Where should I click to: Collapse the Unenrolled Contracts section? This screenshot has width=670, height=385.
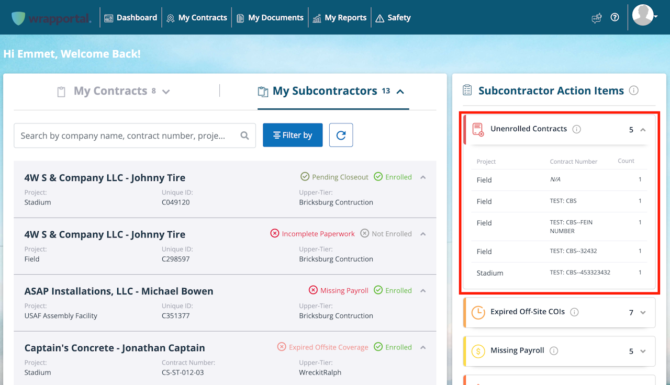tap(643, 129)
